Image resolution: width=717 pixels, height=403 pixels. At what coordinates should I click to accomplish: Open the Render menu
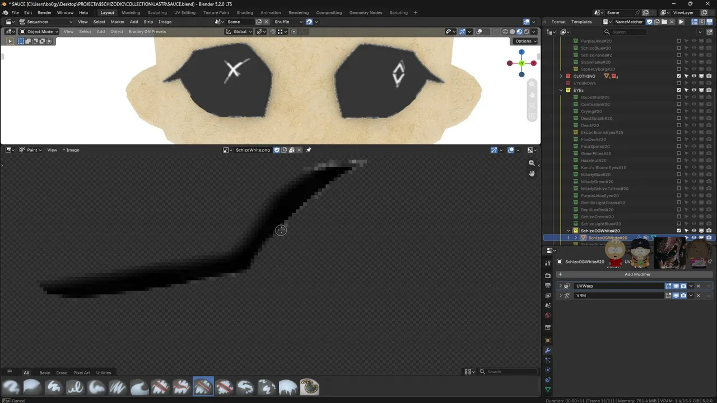44,12
